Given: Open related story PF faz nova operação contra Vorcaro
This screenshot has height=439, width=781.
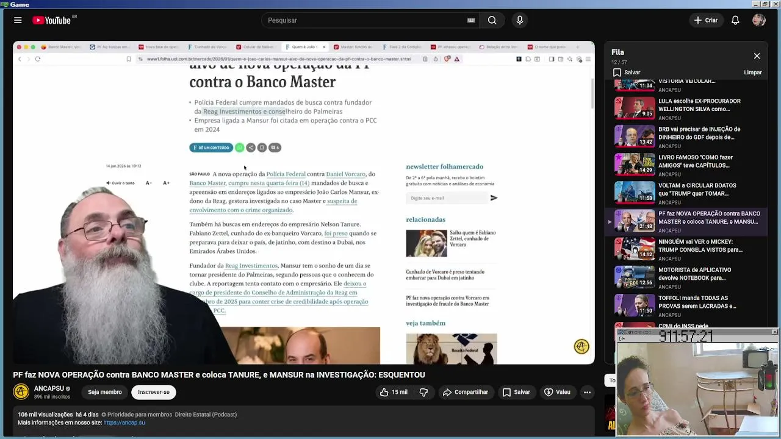Looking at the screenshot, I should point(448,301).
